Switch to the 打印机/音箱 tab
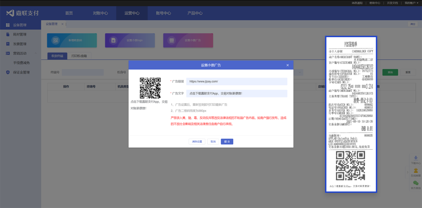Screen dimensions: 422x208 click(79, 56)
